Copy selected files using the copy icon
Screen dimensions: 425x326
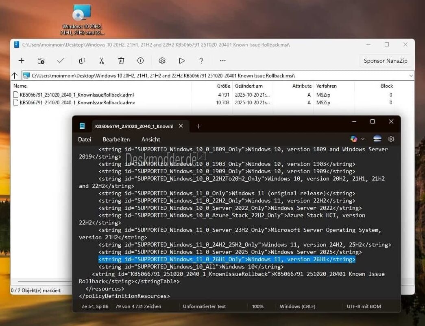(82, 60)
